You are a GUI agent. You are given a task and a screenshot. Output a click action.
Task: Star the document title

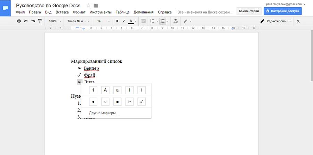pyautogui.click(x=88, y=6)
